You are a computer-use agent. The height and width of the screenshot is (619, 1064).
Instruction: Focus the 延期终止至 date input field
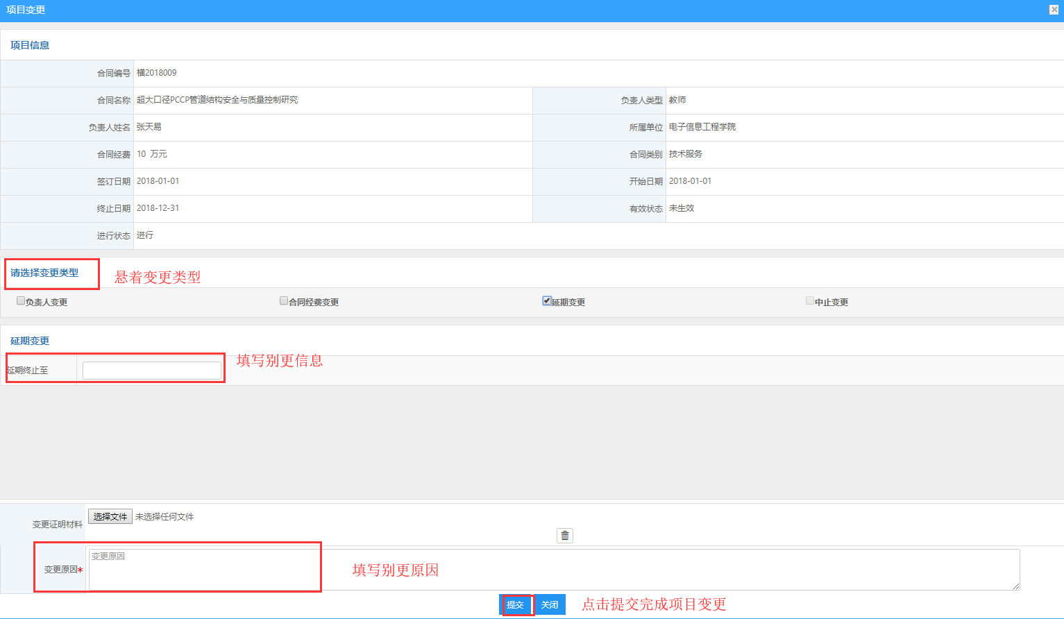pos(152,371)
